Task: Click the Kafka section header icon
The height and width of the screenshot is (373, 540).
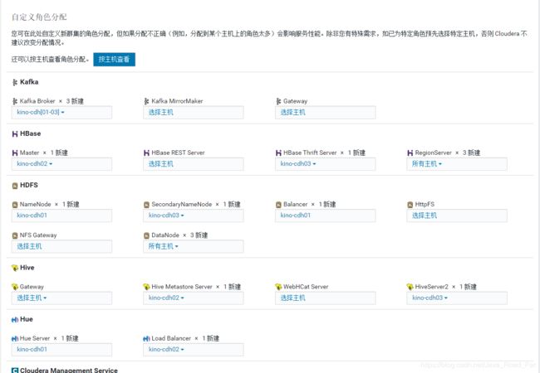Action: 15,82
